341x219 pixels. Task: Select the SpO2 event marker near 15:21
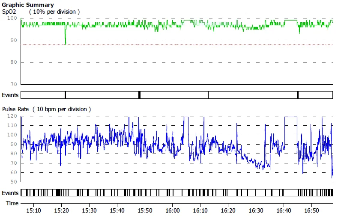[65, 95]
